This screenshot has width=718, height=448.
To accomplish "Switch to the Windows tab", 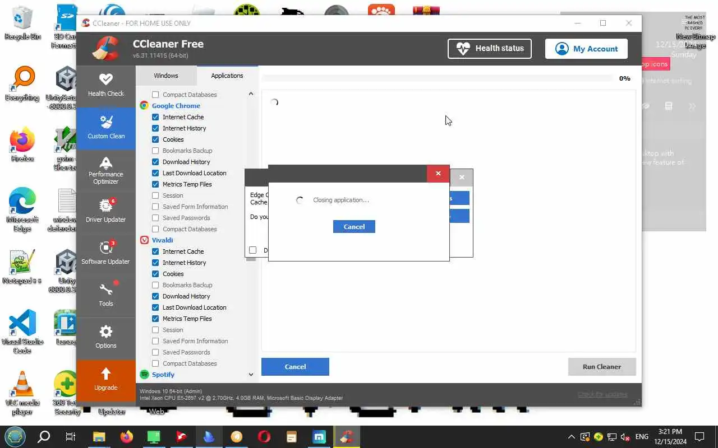I will (166, 76).
